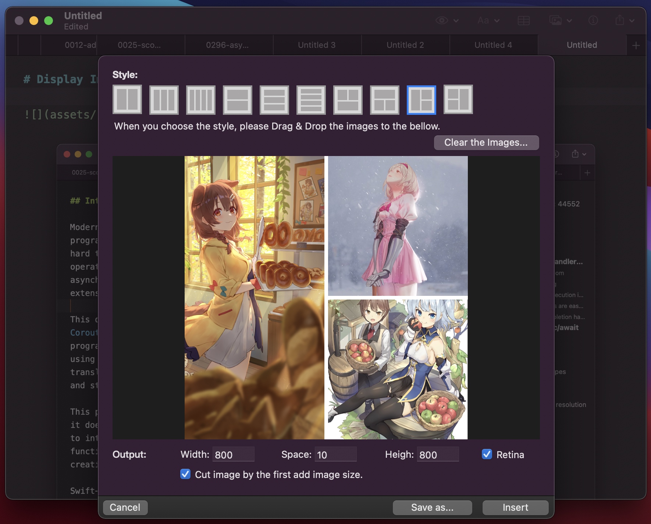Click the Save as... button
651x524 pixels.
coord(432,508)
